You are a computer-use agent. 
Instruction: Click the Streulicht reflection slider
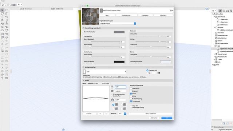click(151, 36)
